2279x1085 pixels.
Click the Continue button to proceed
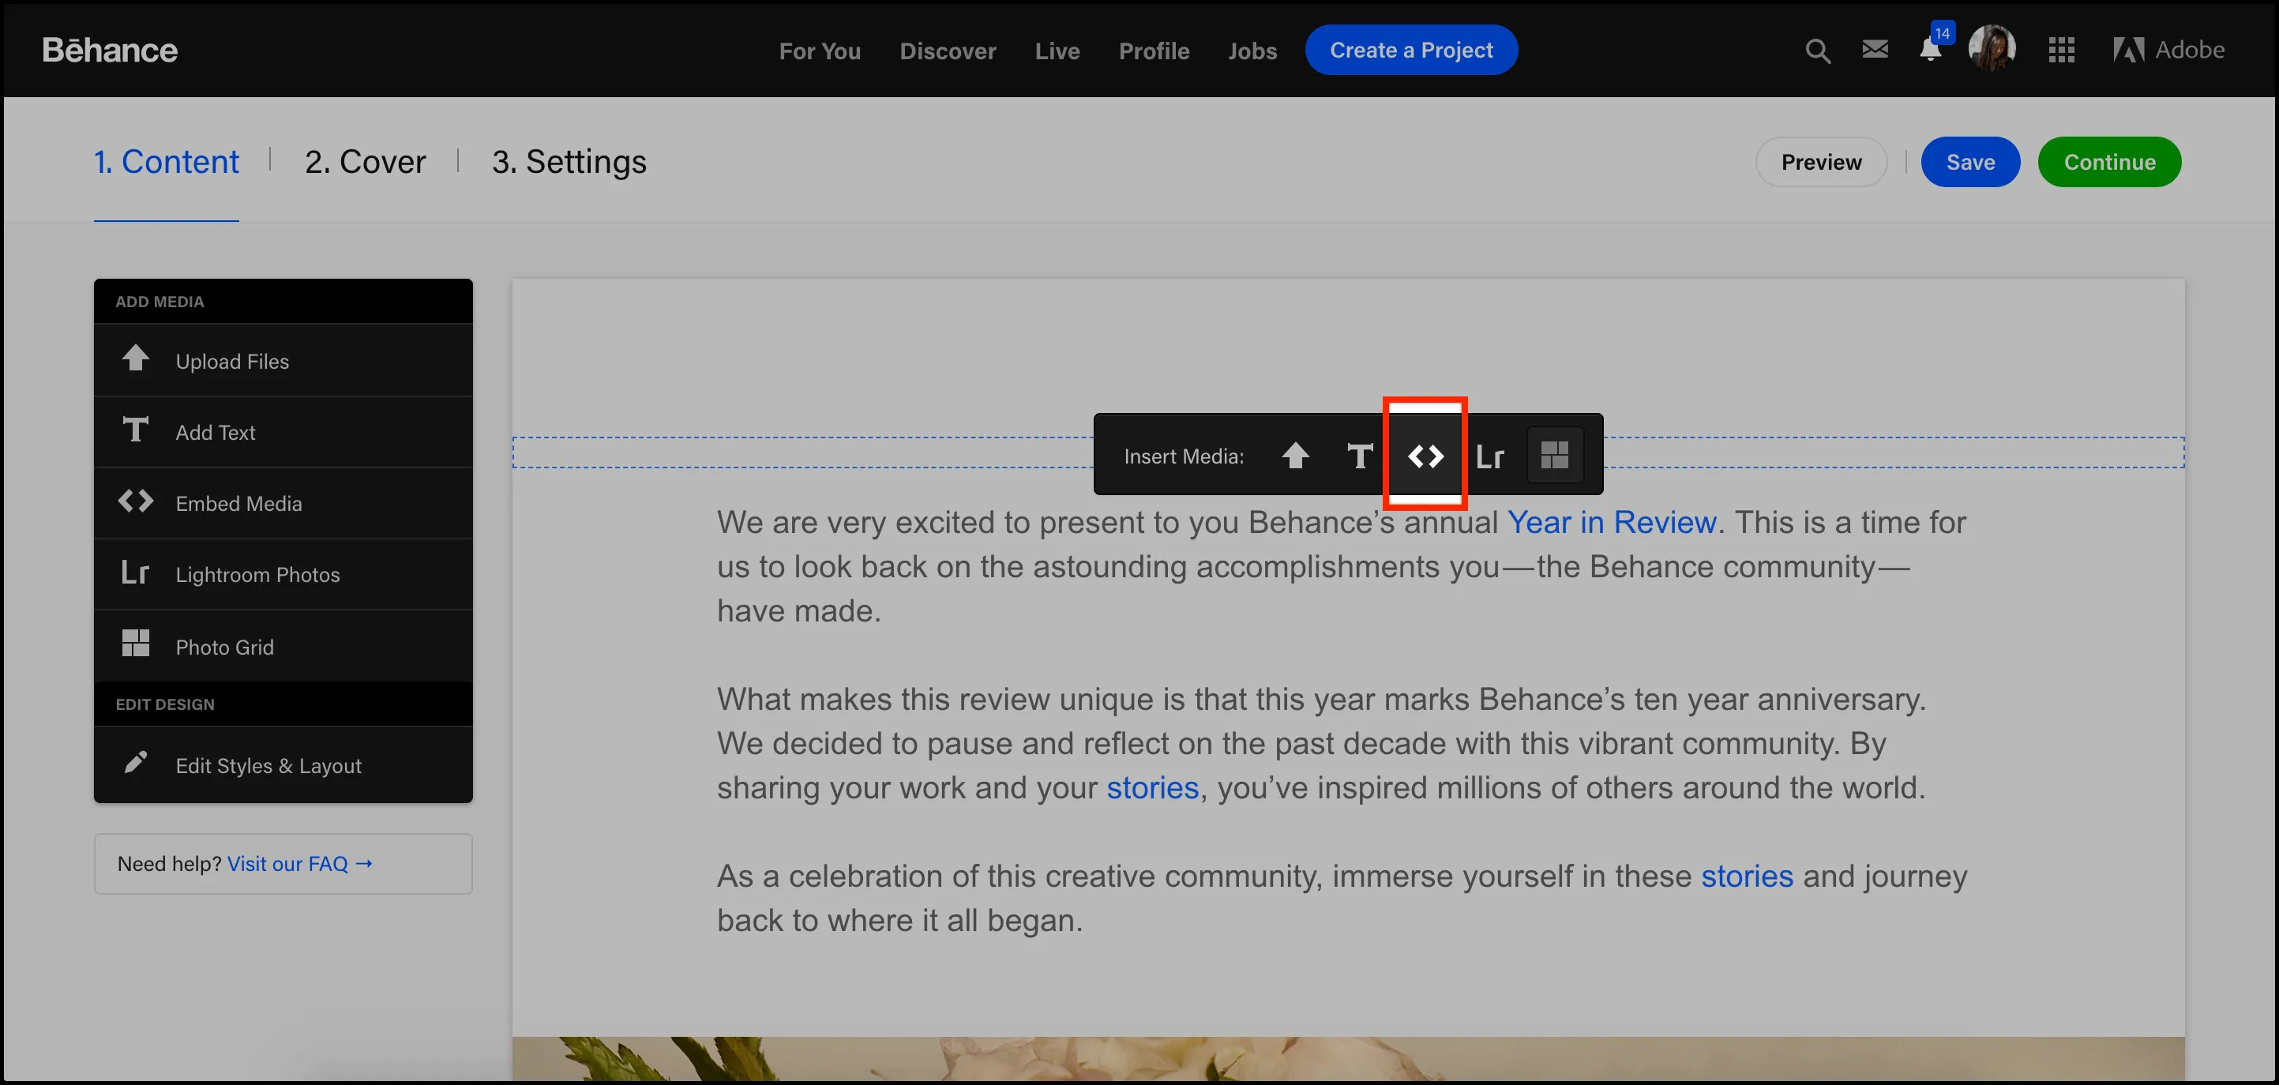[2110, 161]
